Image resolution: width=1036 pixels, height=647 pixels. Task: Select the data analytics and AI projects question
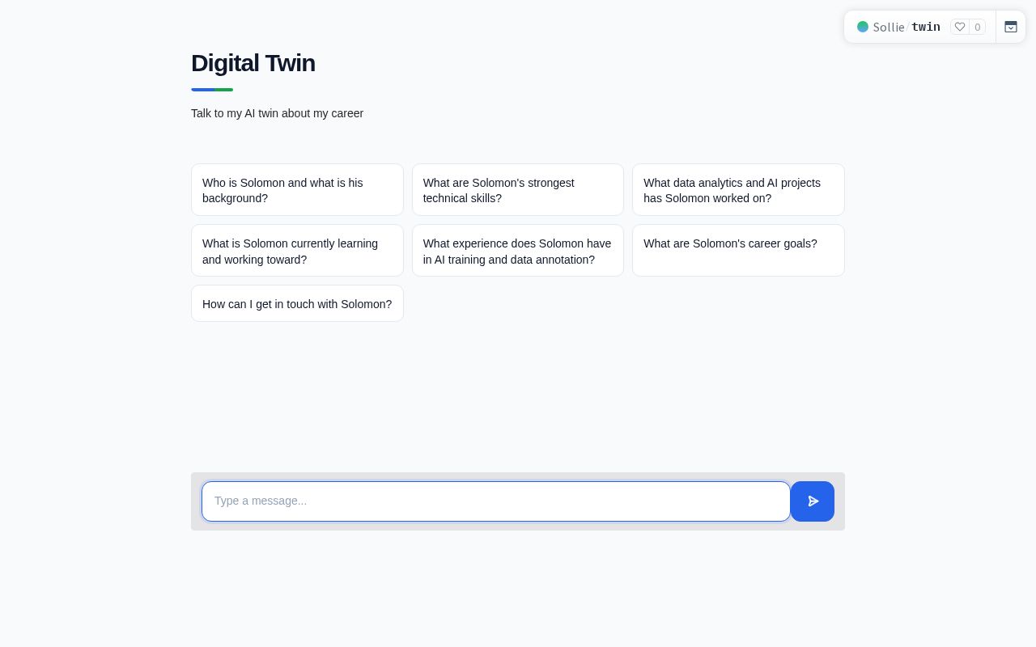[738, 190]
